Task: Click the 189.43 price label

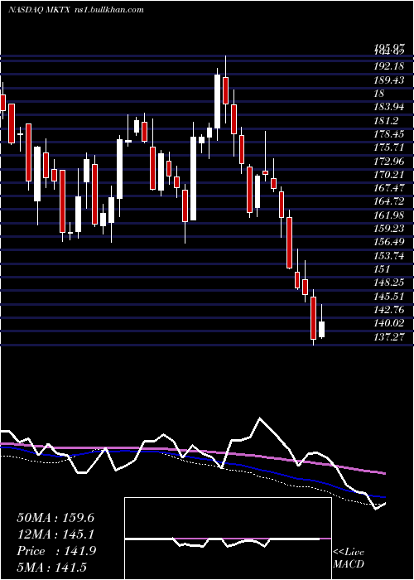Action: [389, 80]
